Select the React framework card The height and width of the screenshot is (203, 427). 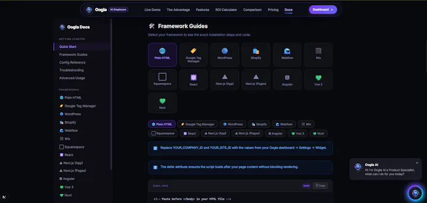[x=194, y=80]
